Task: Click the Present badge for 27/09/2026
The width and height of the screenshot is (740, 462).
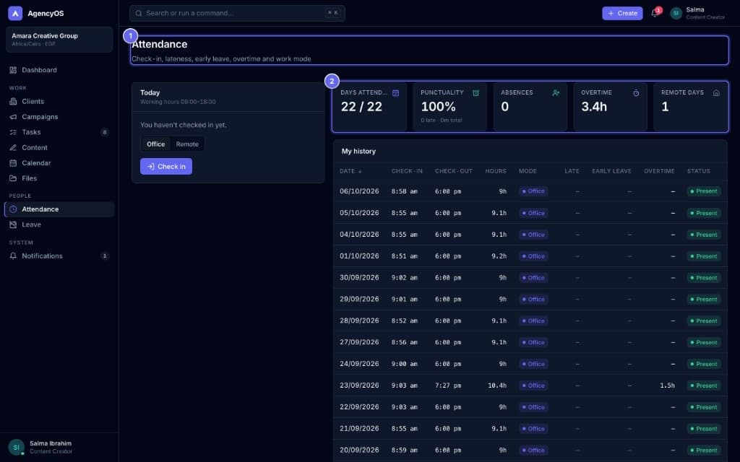Action: pos(704,343)
